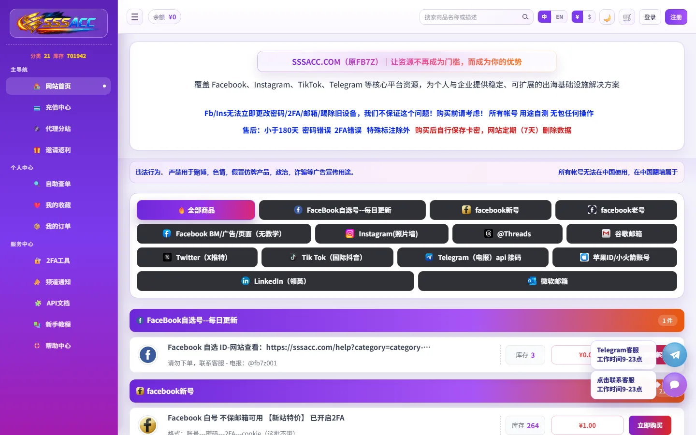The image size is (696, 435).
Task: Select Twitter (X推特) category tab
Action: 197,258
